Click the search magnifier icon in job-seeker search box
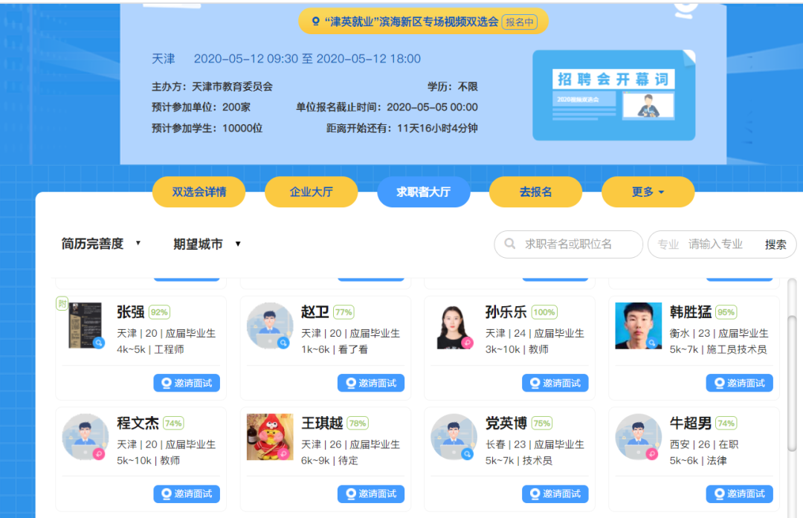803x518 pixels. [x=509, y=244]
